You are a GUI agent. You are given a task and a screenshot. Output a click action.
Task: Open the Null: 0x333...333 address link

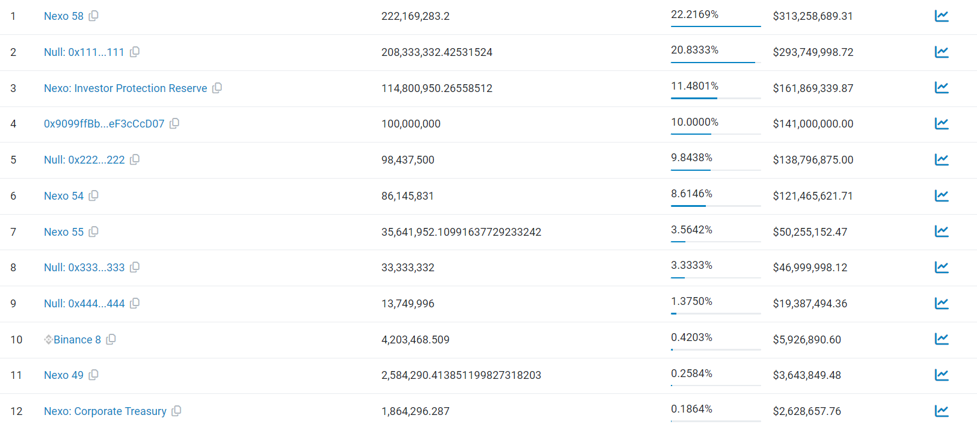pos(84,268)
